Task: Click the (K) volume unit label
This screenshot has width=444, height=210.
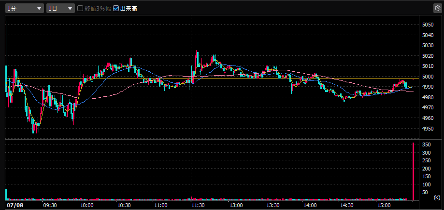Action: (437, 197)
